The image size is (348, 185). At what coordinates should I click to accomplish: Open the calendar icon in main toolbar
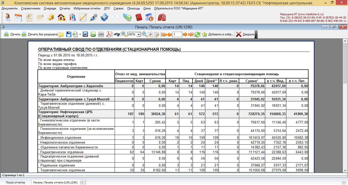pyautogui.click(x=18, y=17)
